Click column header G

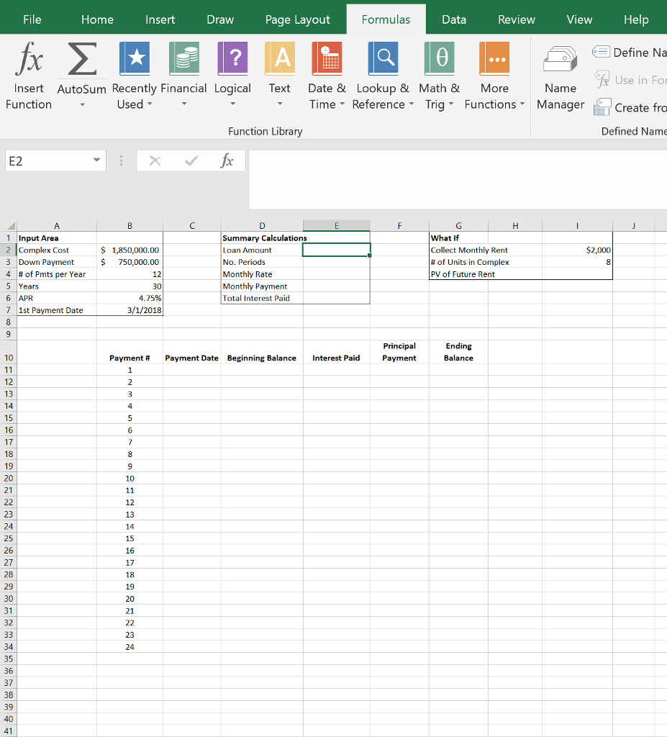[458, 225]
